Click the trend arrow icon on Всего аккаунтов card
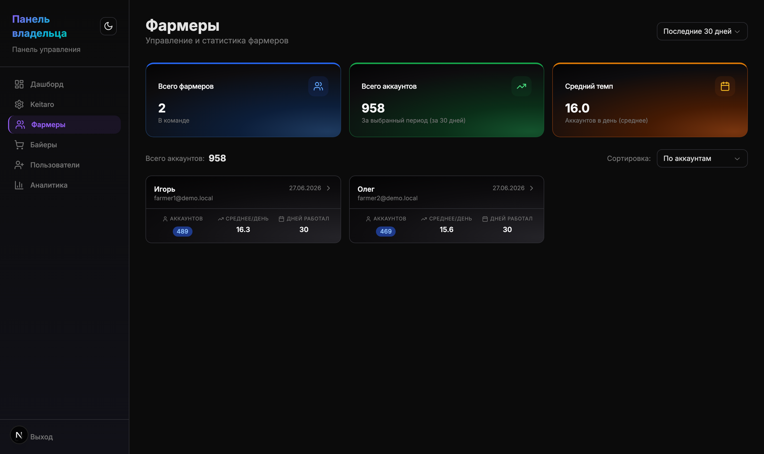 [x=521, y=86]
